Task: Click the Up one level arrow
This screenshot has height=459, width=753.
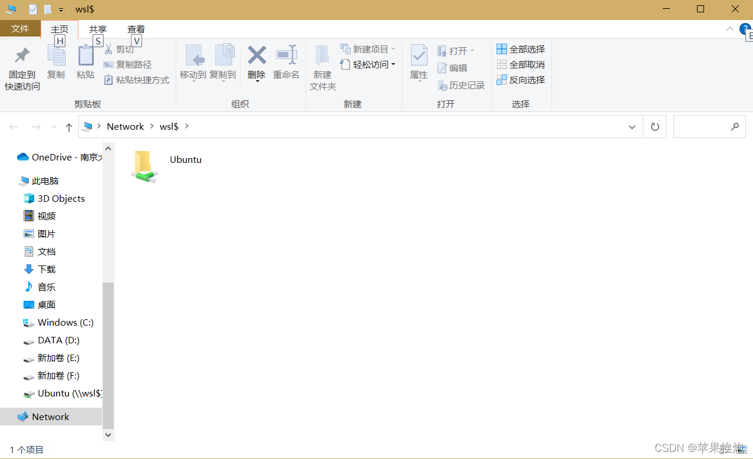Action: coord(69,127)
